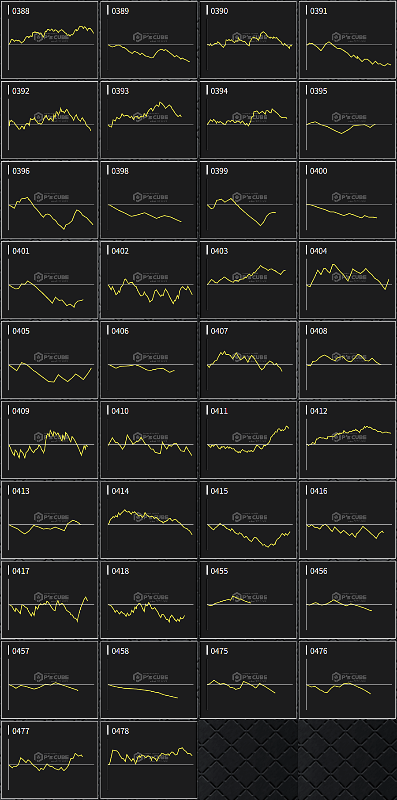This screenshot has width=397, height=800.
Task: Select the 0391 slot graph card
Action: pos(347,40)
